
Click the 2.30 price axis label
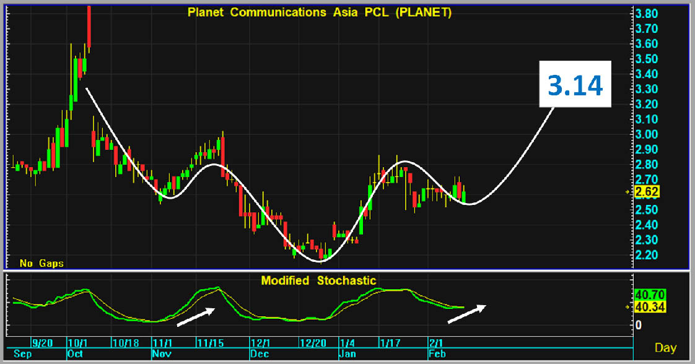pyautogui.click(x=646, y=240)
